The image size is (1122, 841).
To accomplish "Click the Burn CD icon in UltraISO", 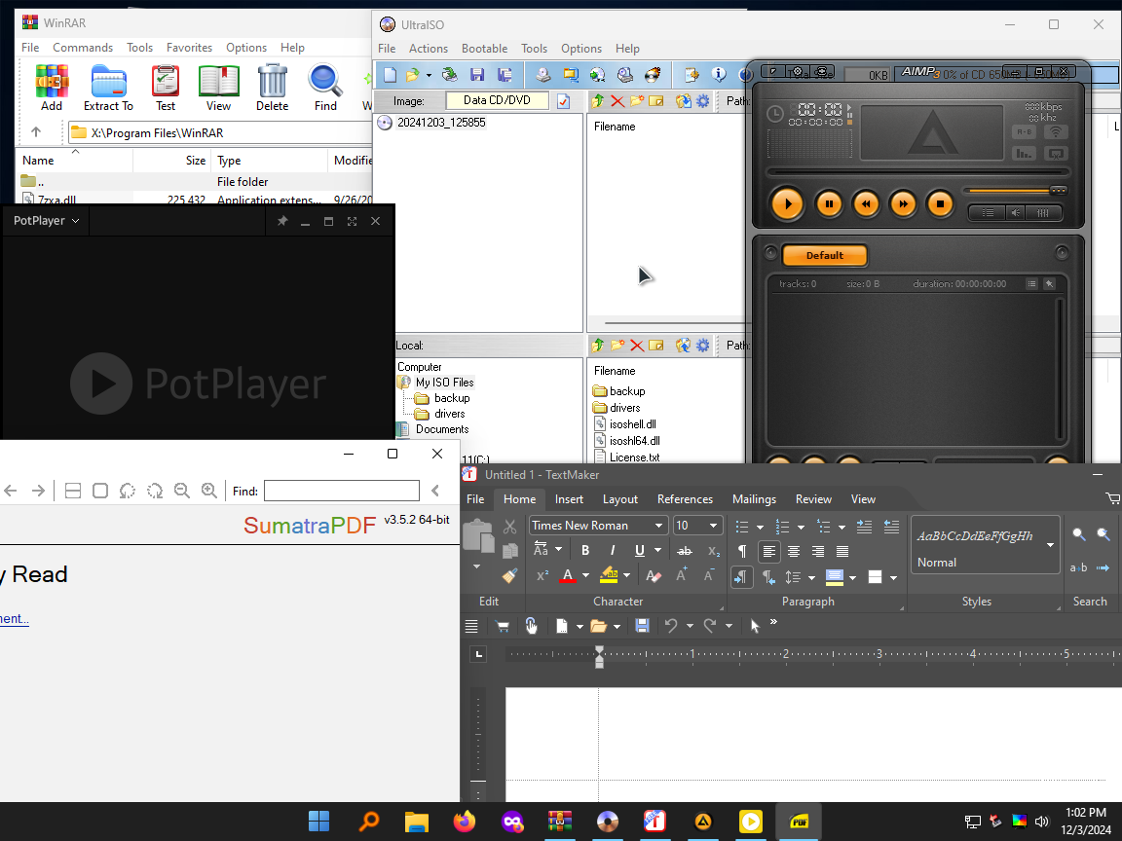I will tap(652, 74).
